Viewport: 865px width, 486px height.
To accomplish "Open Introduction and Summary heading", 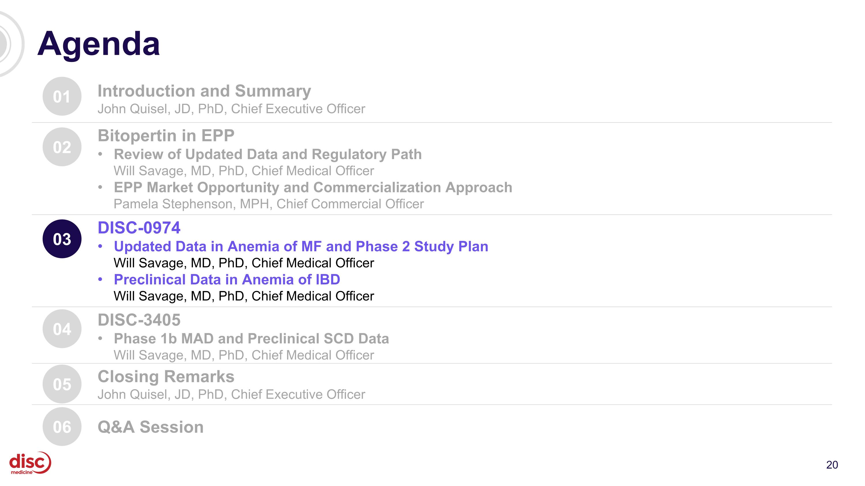I will coord(204,91).
